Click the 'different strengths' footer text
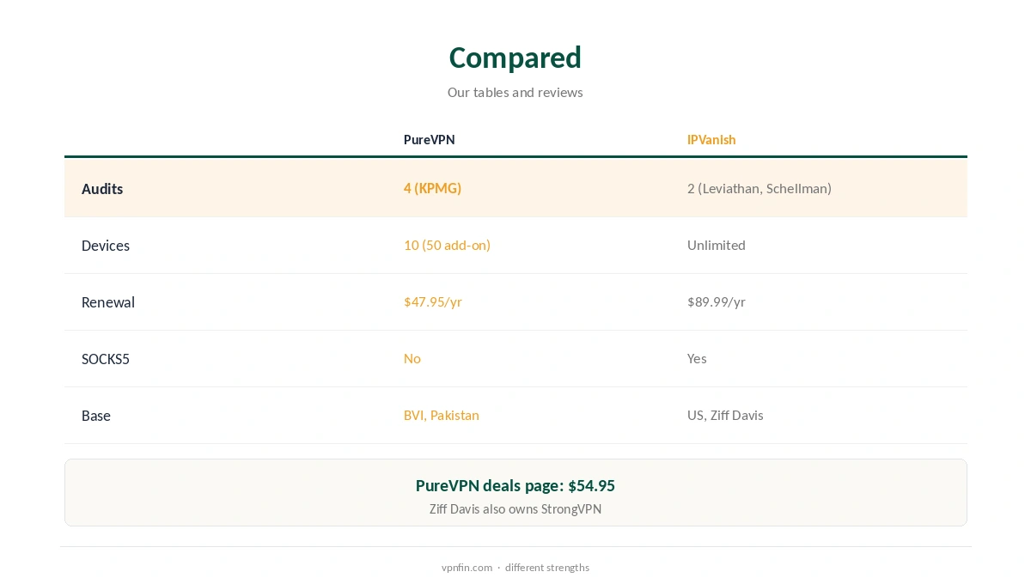Viewport: 1031px width, 584px height. (547, 568)
